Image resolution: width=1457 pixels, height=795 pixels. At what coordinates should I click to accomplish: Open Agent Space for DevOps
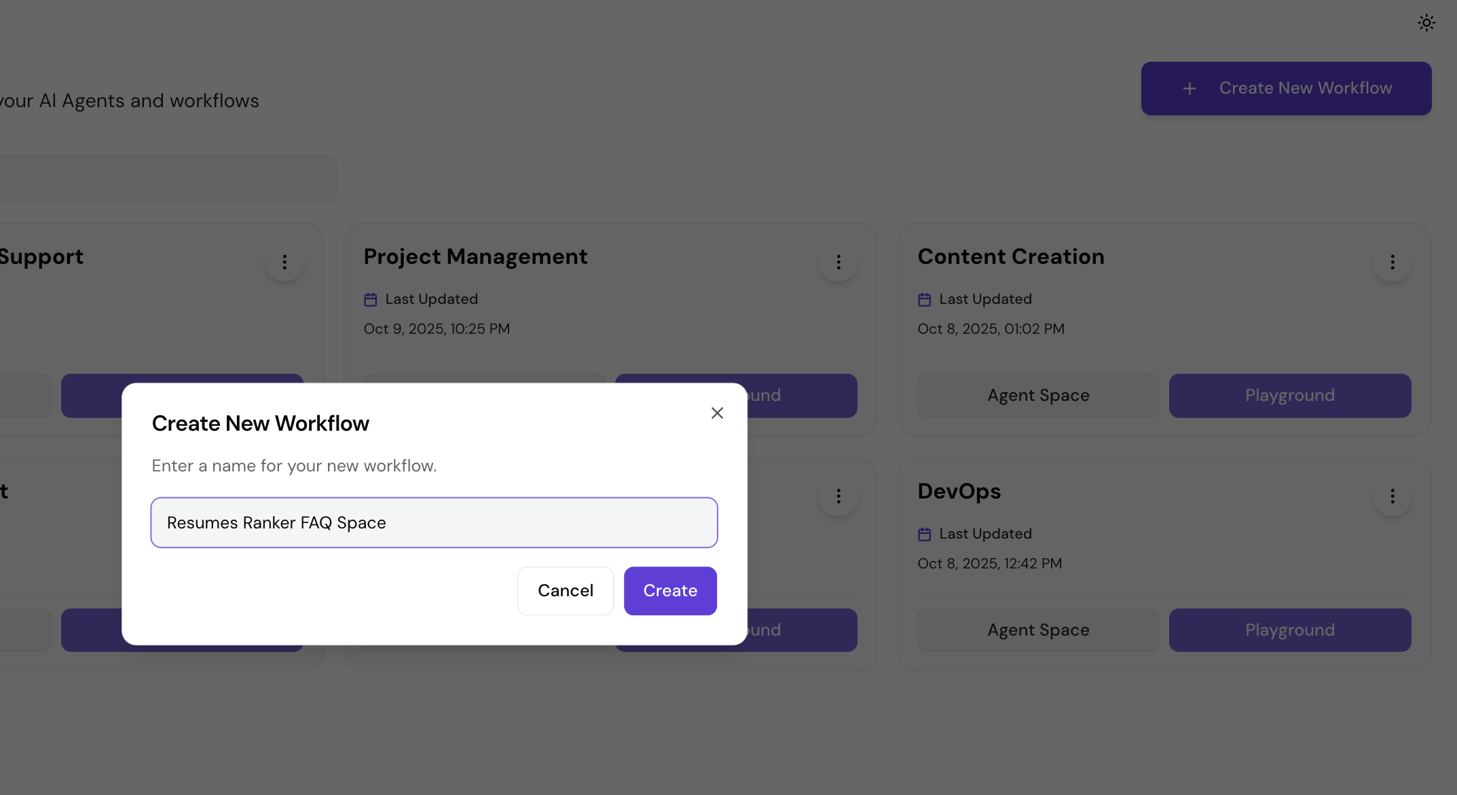pos(1037,630)
